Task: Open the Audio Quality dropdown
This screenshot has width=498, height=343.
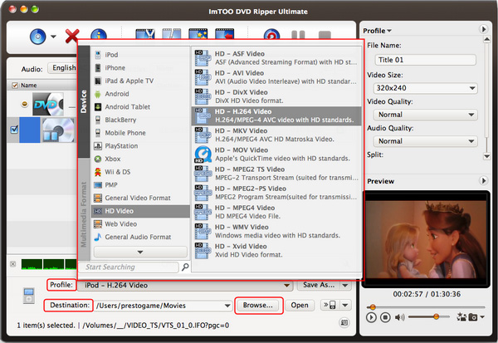Action: (426, 141)
